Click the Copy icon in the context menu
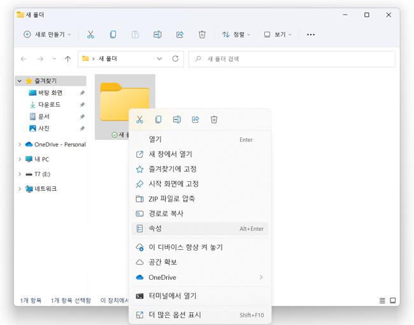 158,120
